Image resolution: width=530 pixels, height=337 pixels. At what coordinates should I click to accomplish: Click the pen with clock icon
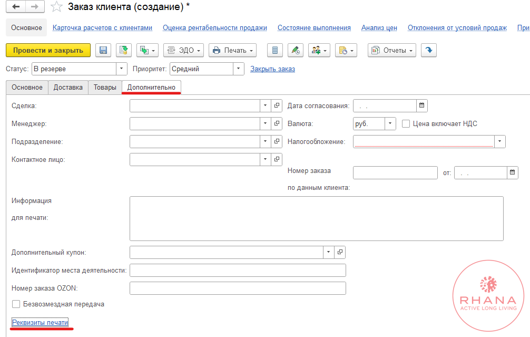coord(296,51)
